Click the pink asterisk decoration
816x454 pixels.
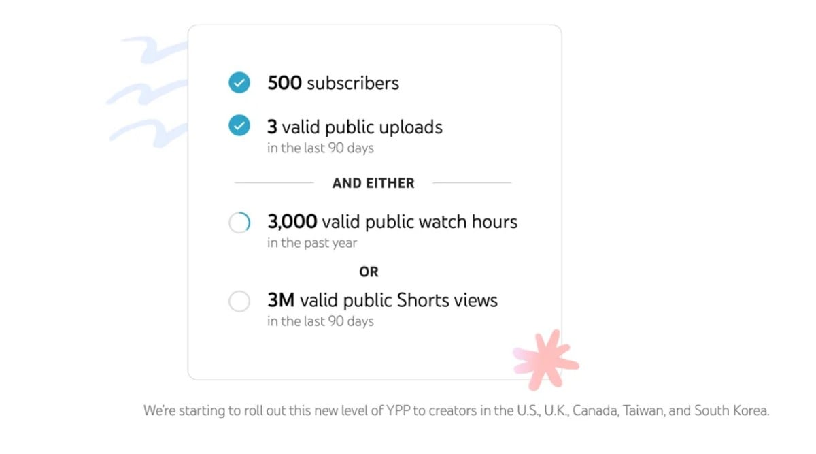(x=546, y=360)
